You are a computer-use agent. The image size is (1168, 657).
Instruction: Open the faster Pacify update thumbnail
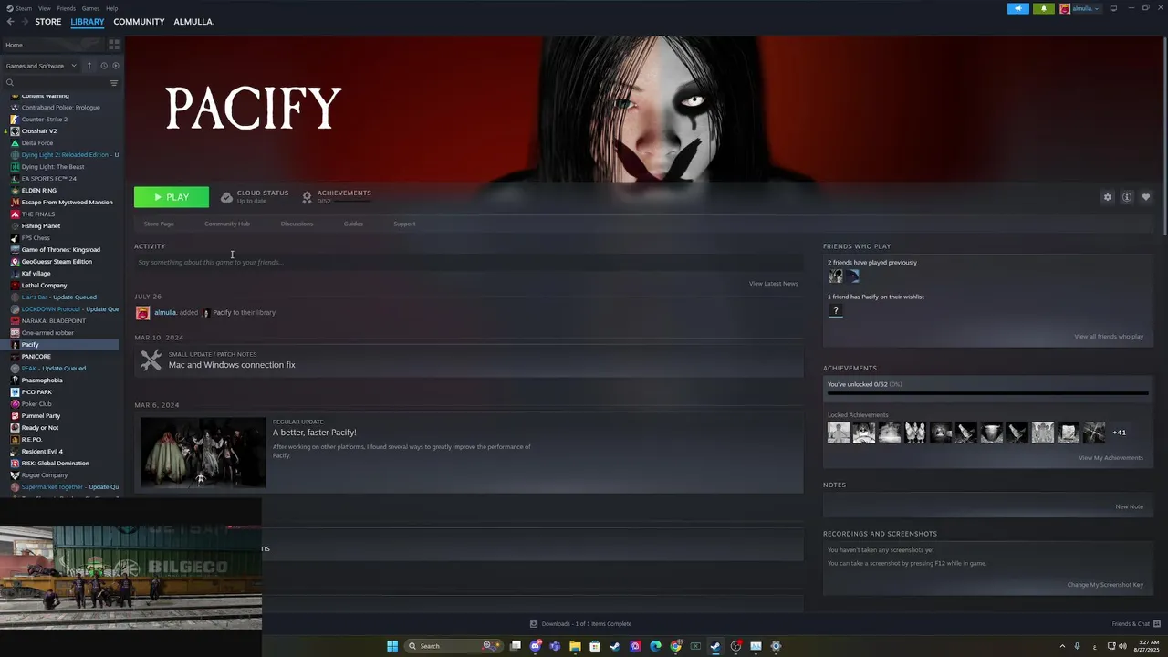click(x=203, y=453)
